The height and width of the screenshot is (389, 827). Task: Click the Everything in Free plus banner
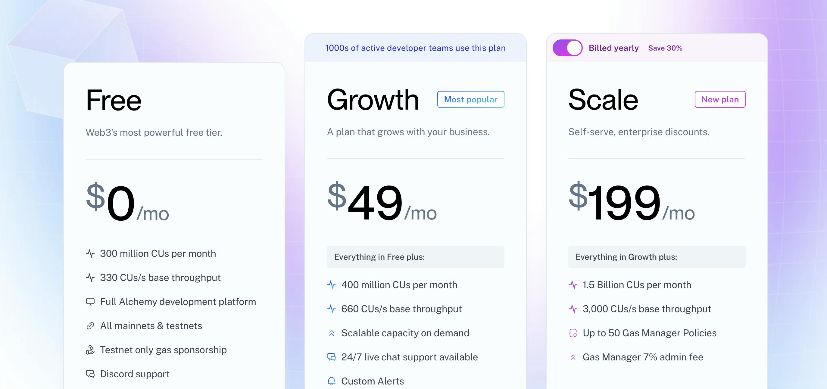[415, 257]
